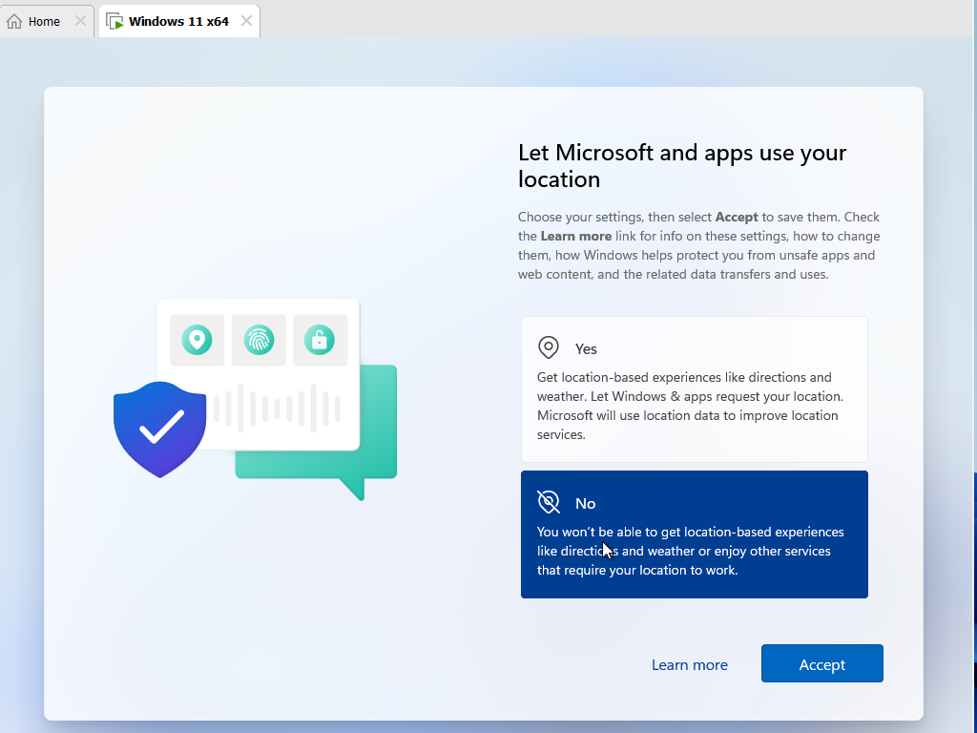Screen dimensions: 977x733
Task: Click the crossed-out location icon beside No
Action: (x=549, y=502)
